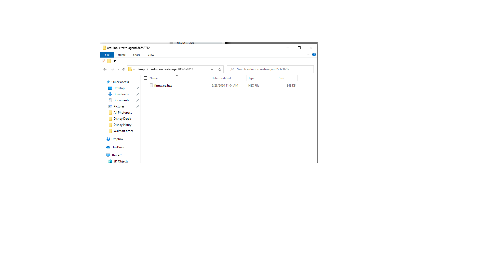Open the dropdown arrow after Temp breadcrumb
Screen dimensions: 489x275
147,69
